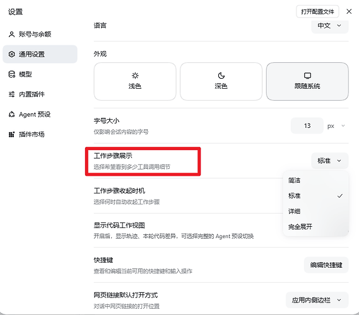The height and width of the screenshot is (315, 359).
Task: Open the 中文 language dropdown
Action: (x=330, y=26)
